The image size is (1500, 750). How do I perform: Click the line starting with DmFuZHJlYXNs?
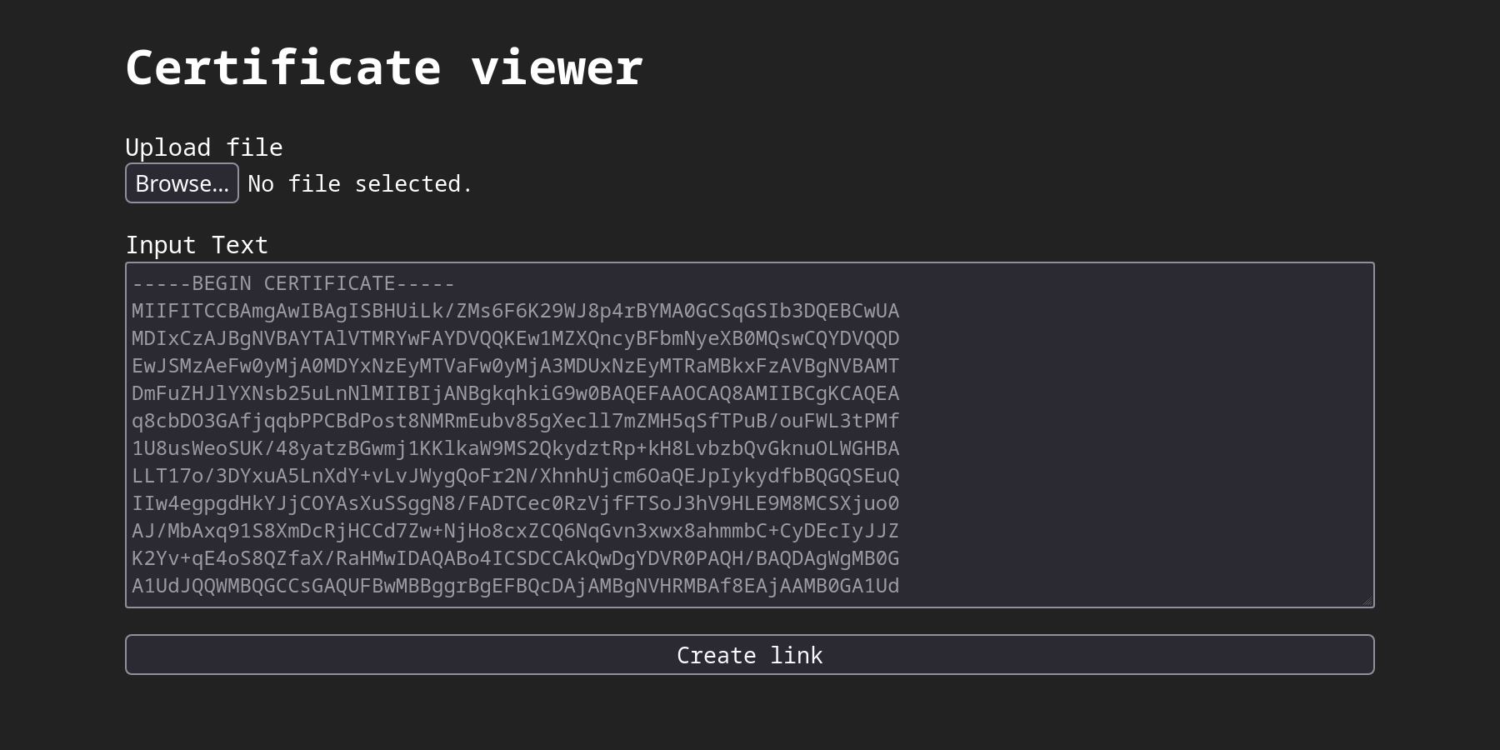tap(516, 393)
